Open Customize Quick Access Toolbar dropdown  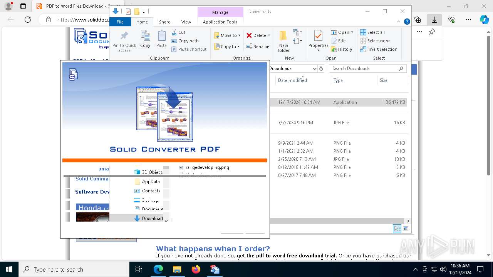[144, 12]
